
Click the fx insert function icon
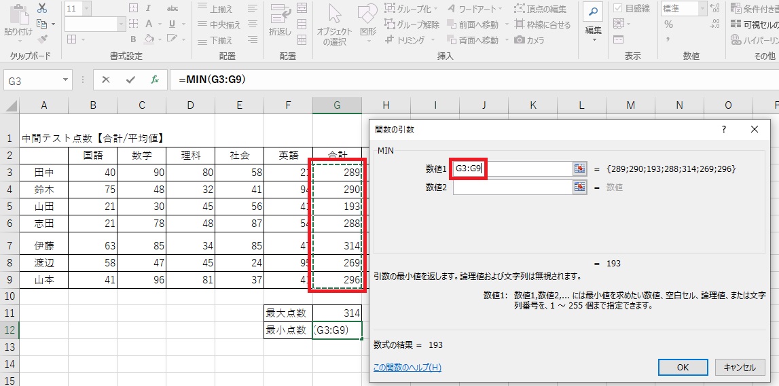point(155,80)
